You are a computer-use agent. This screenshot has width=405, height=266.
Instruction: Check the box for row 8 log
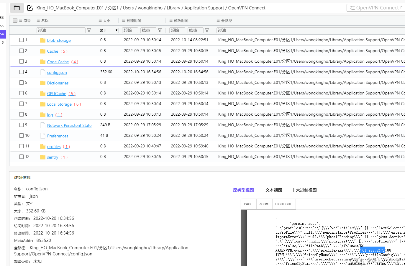(22, 114)
